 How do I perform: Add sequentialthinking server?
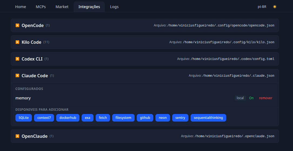pyautogui.click(x=208, y=118)
